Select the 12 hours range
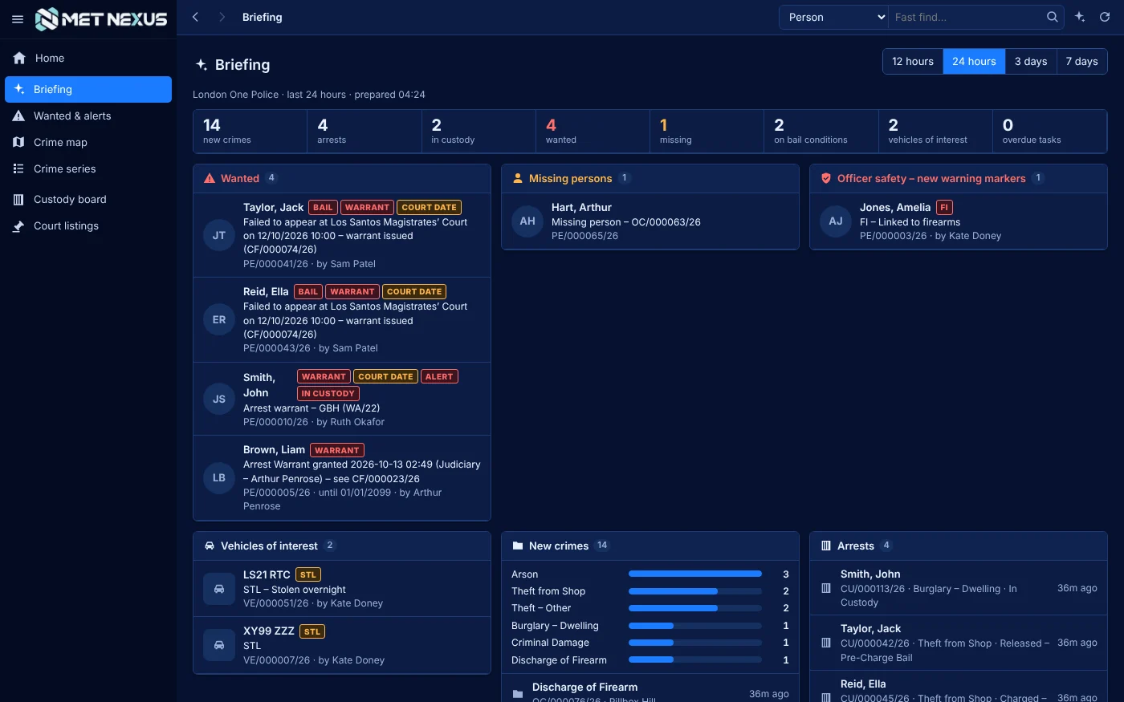 913,61
